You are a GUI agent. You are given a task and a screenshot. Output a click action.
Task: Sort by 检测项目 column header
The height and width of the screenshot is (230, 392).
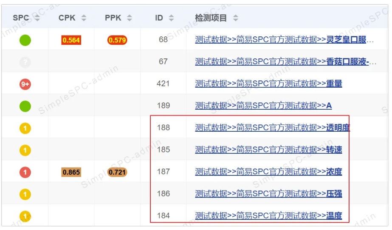235,18
